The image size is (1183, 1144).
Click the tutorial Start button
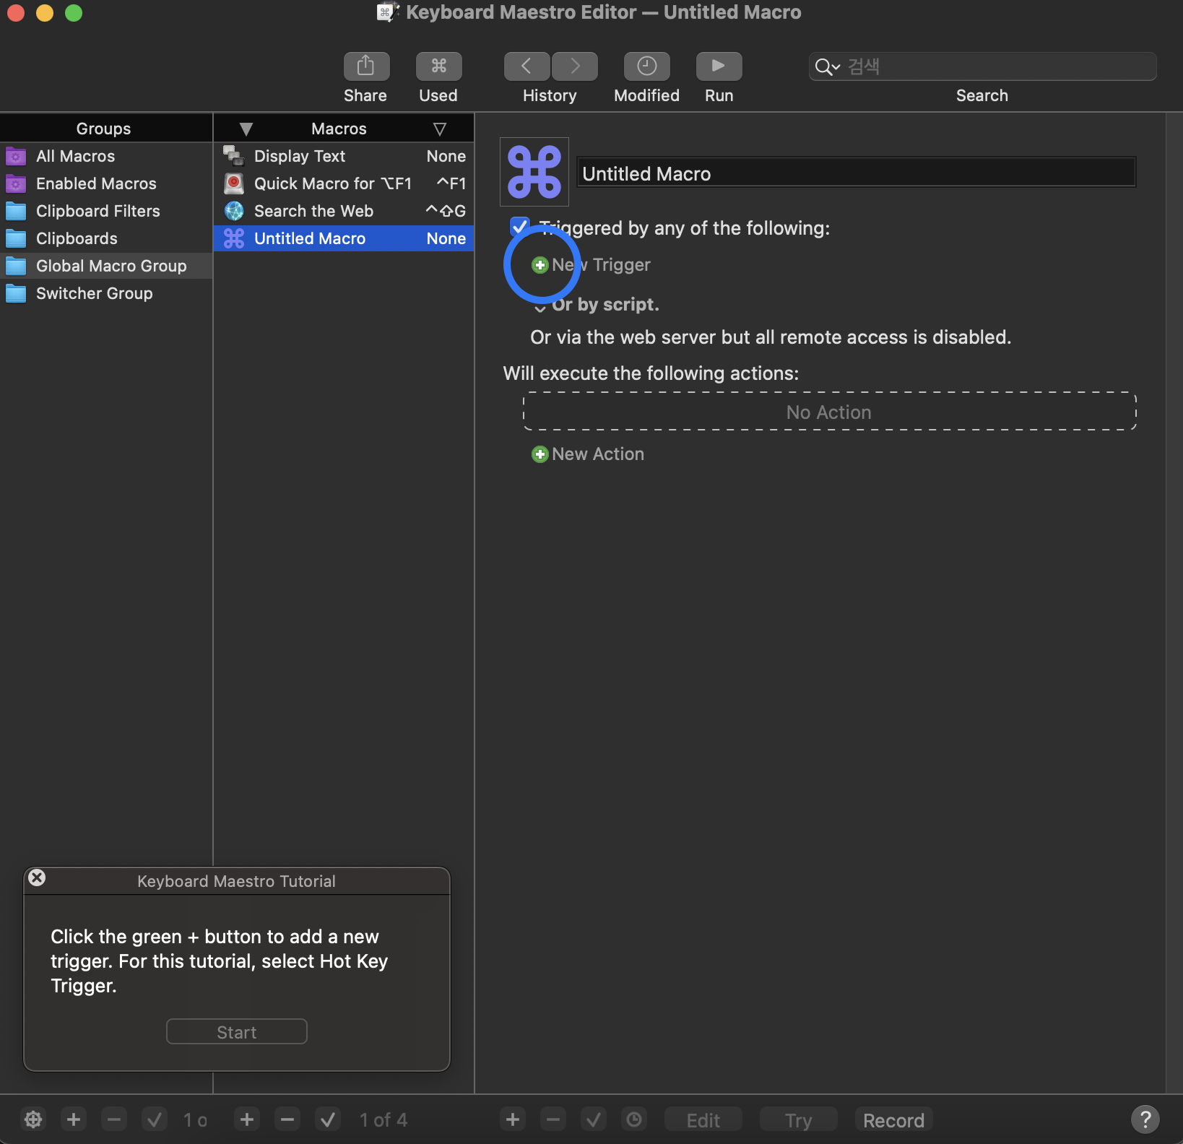pos(237,1032)
